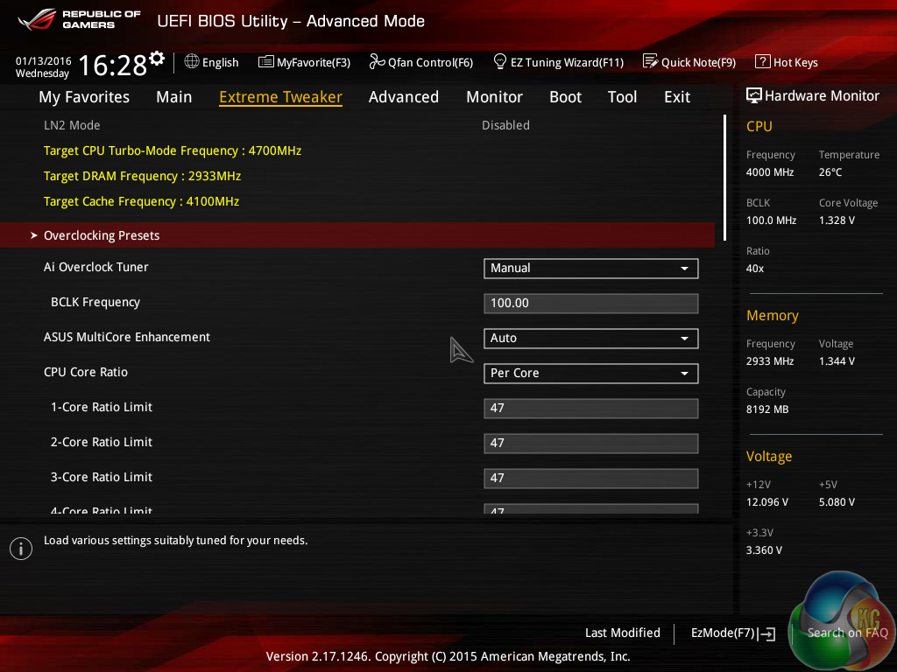This screenshot has width=897, height=672.
Task: Open the ASUS MultiCore Enhancement dropdown
Action: [x=591, y=339]
